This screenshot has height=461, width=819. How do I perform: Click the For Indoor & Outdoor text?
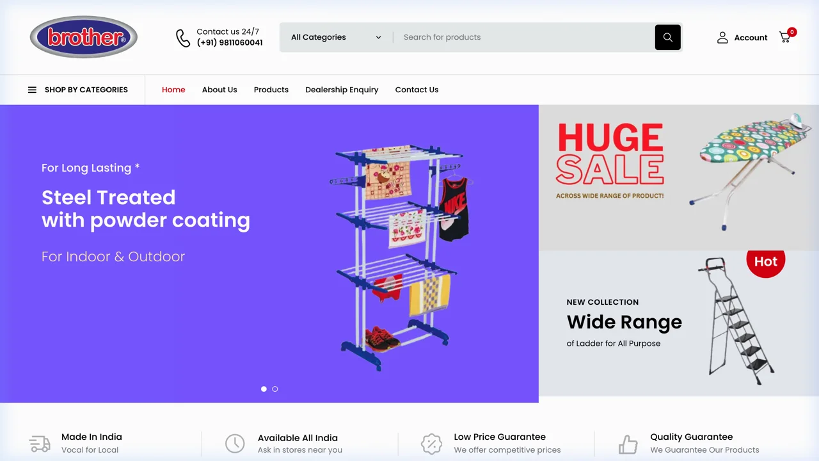113,257
